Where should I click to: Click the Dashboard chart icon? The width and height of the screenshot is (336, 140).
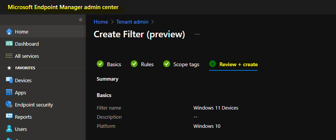point(9,43)
